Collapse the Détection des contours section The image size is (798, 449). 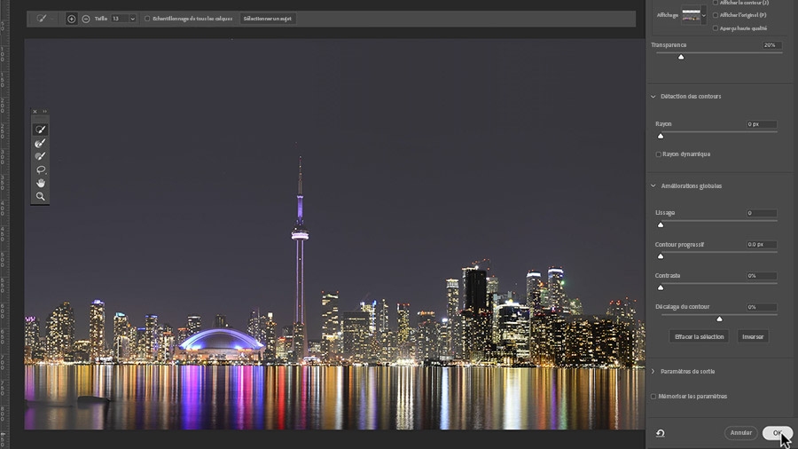pyautogui.click(x=653, y=96)
